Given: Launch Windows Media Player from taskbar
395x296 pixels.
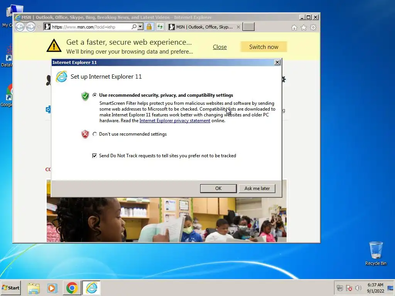Looking at the screenshot, I should [x=52, y=288].
